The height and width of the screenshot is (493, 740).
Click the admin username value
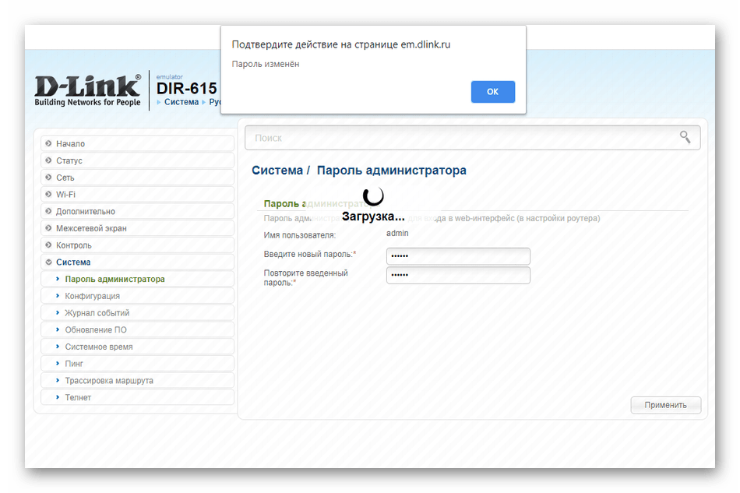[397, 233]
